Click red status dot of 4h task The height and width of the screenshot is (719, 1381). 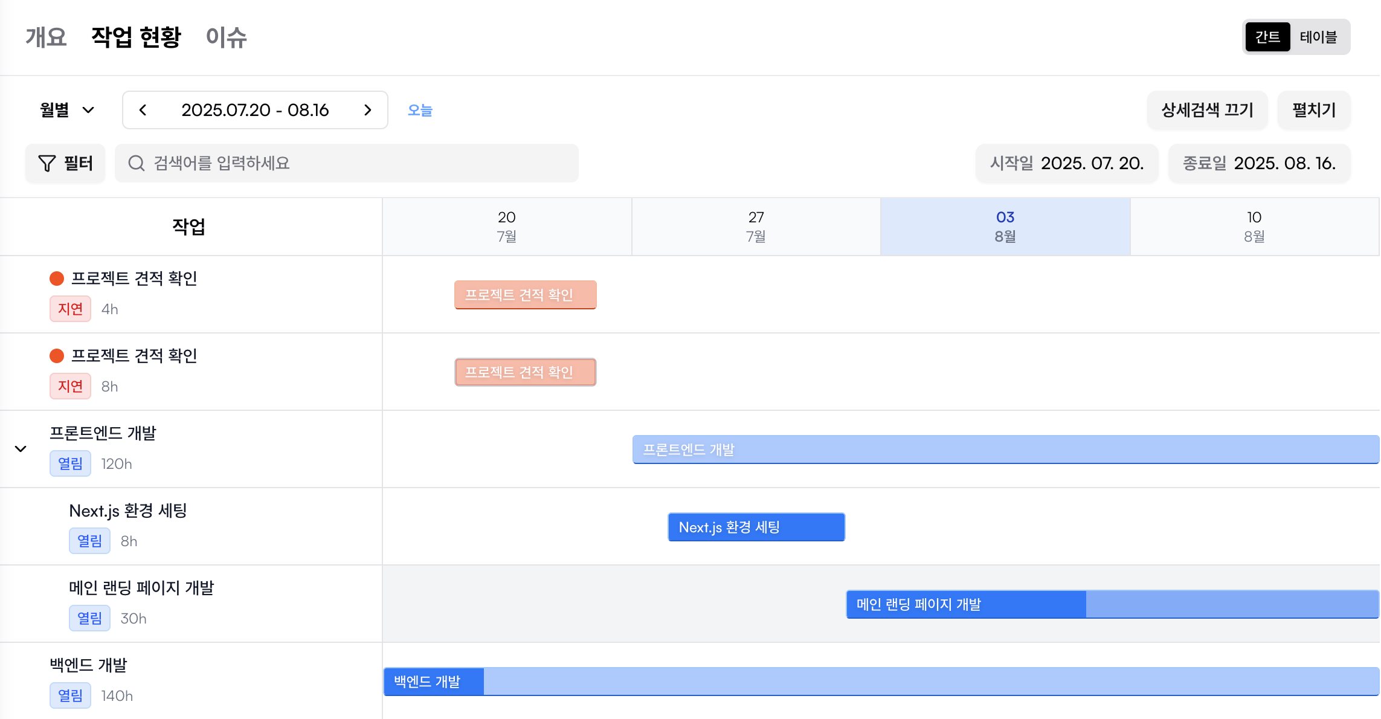point(57,279)
